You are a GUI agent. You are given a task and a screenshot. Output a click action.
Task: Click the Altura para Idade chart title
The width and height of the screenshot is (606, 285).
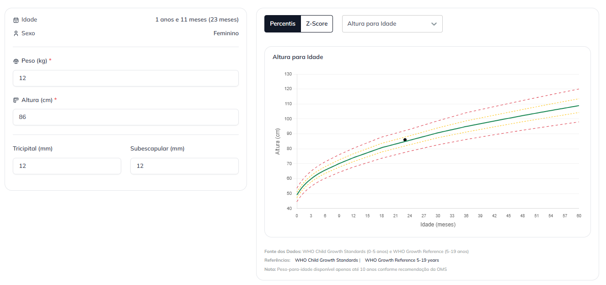pyautogui.click(x=298, y=57)
